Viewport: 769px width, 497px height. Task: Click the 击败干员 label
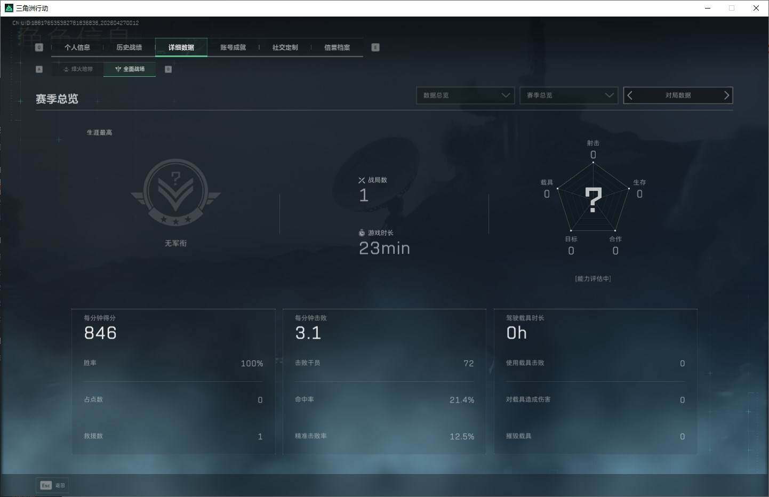(x=308, y=363)
